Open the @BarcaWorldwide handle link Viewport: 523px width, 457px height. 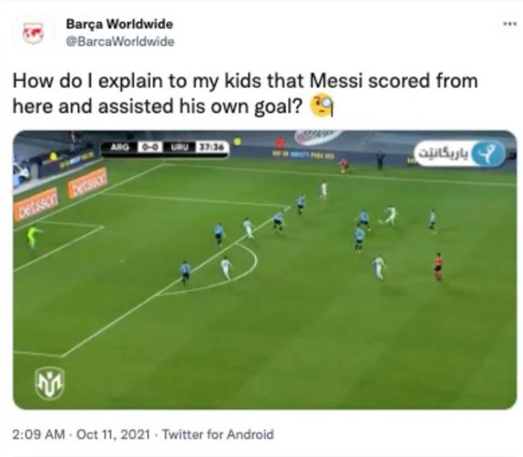[120, 42]
